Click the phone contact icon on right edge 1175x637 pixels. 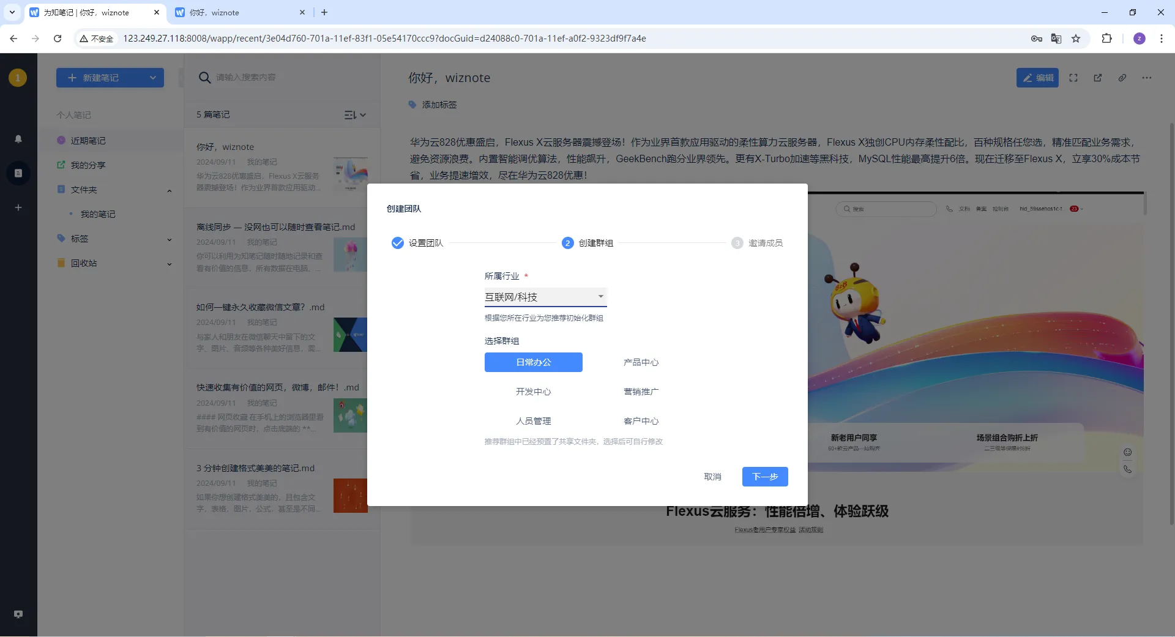pyautogui.click(x=1128, y=469)
